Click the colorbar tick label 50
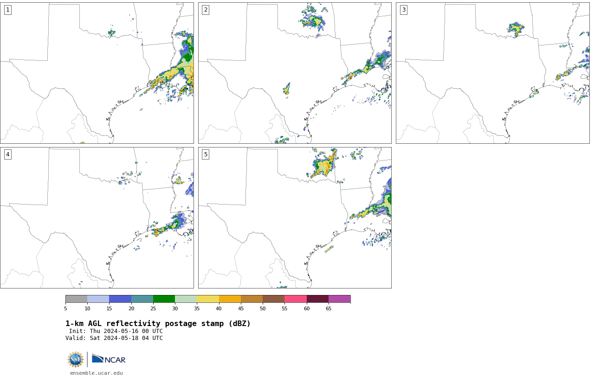 coord(263,309)
